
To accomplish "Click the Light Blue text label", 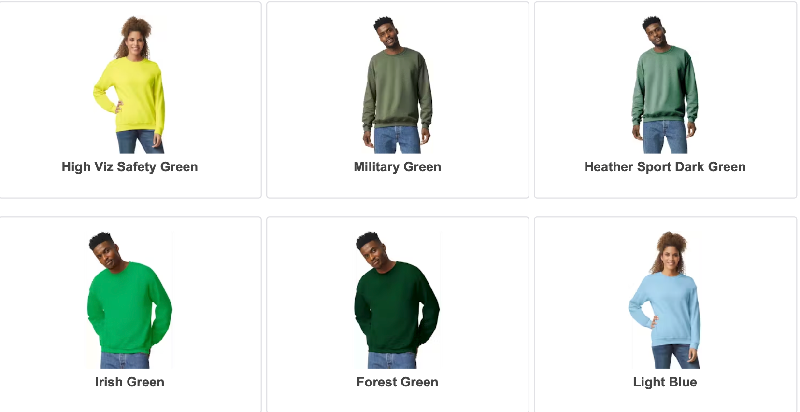I will [665, 382].
